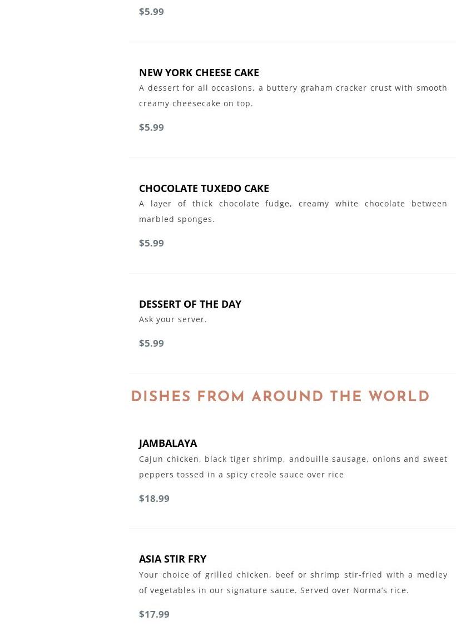Click the "Your choice of grilled chicken" description line

[293, 575]
